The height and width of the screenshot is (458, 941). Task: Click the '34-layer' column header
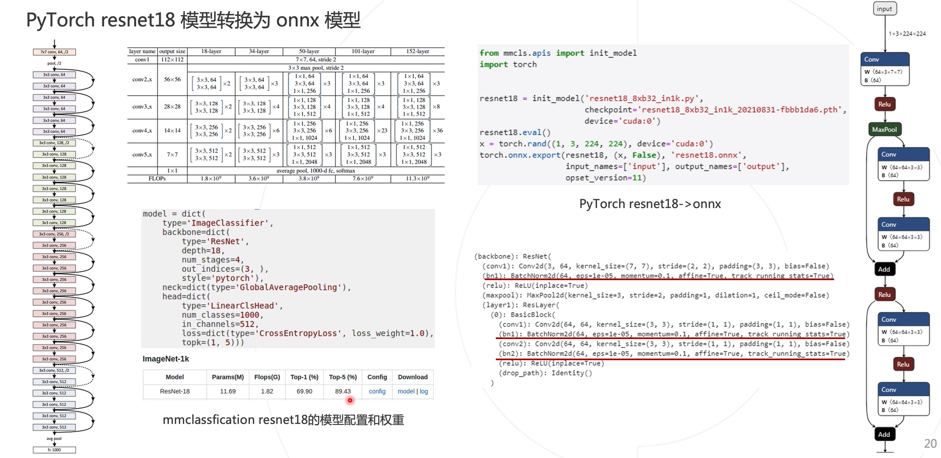(259, 51)
